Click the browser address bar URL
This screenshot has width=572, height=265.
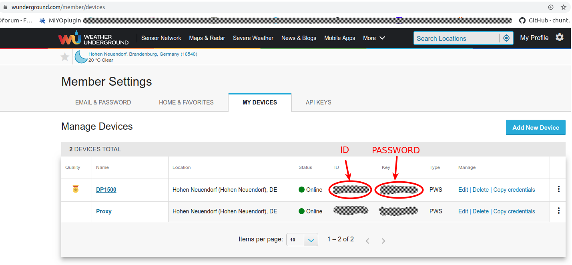[x=58, y=7]
